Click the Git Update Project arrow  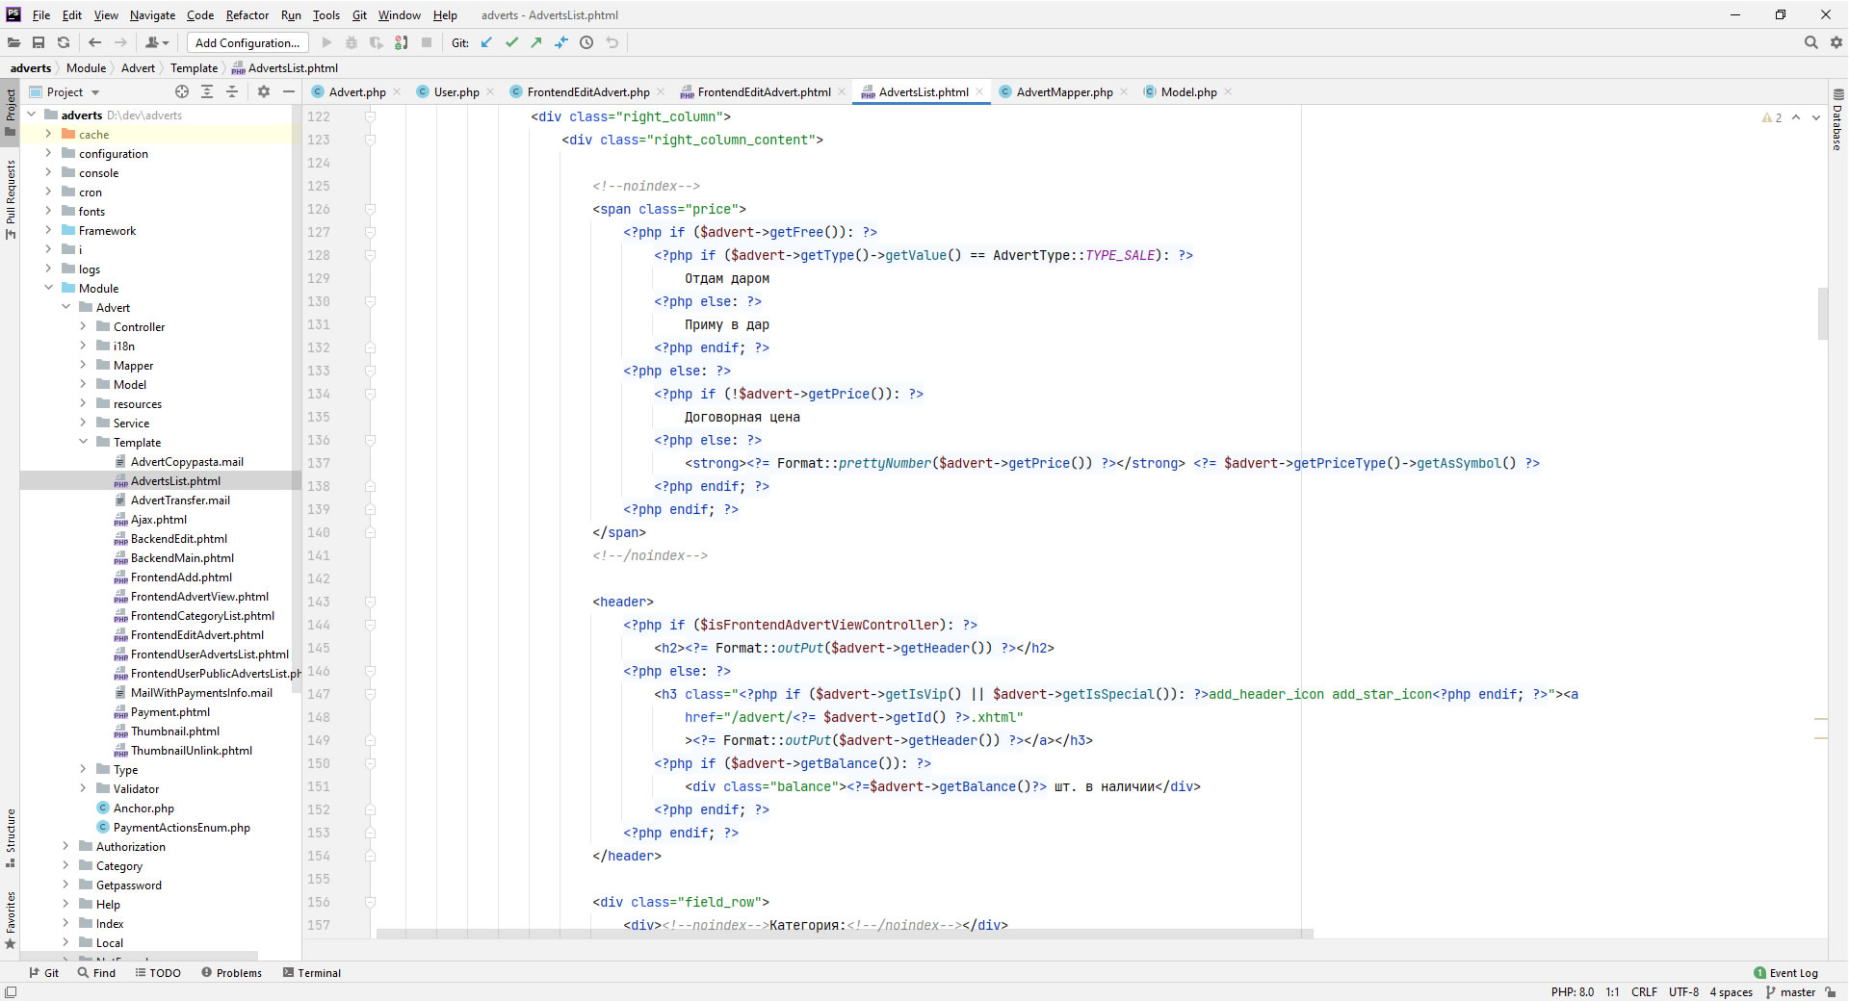point(486,42)
